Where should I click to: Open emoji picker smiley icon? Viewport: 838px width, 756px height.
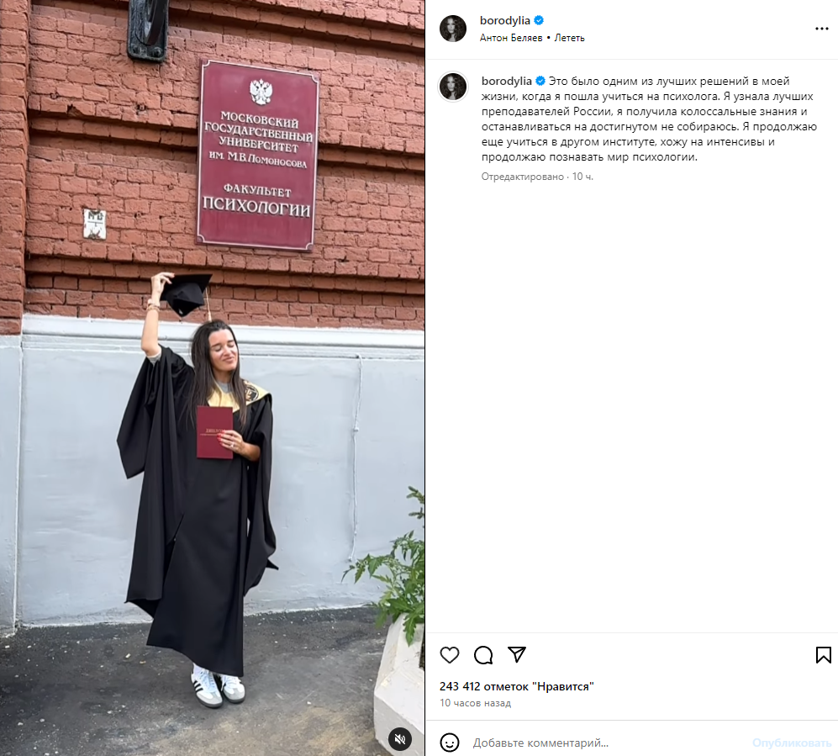[450, 743]
